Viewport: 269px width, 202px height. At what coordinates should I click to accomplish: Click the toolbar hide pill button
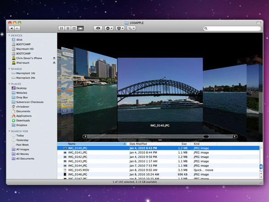coord(258,22)
